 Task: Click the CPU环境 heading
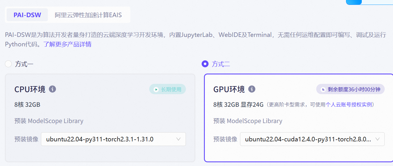pyautogui.click(x=30, y=89)
